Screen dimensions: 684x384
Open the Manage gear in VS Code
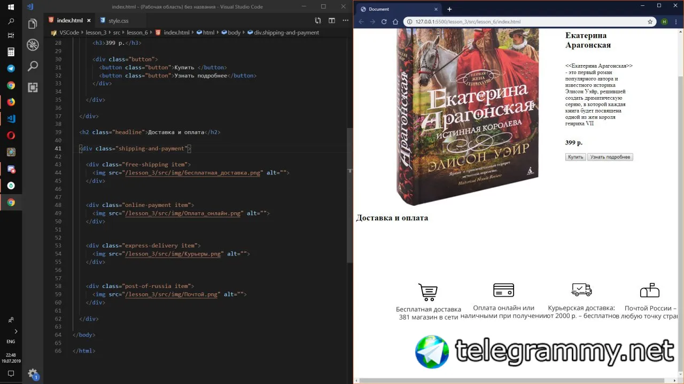click(33, 373)
